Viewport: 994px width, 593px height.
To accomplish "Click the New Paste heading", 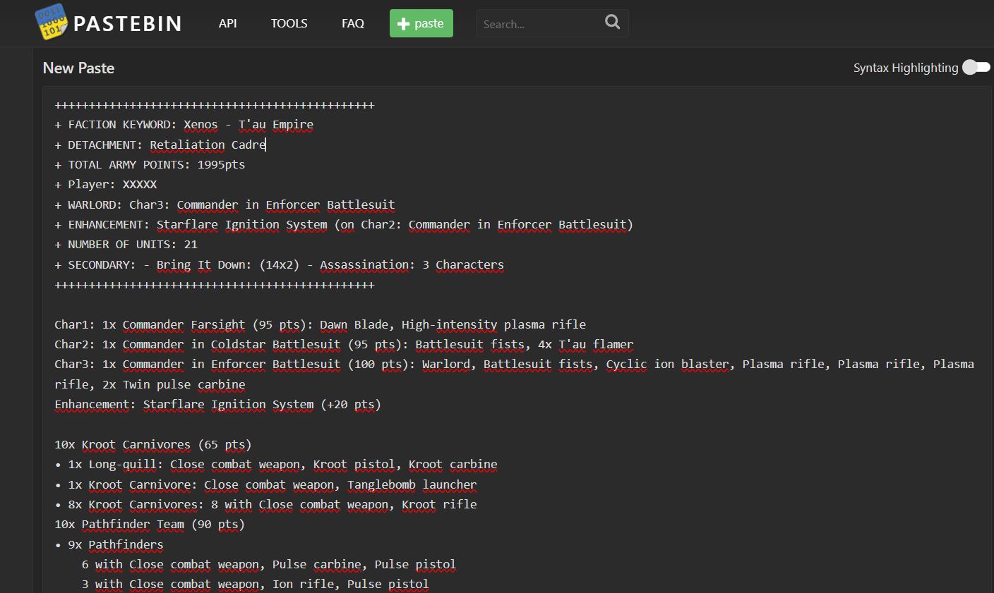I will pos(78,68).
